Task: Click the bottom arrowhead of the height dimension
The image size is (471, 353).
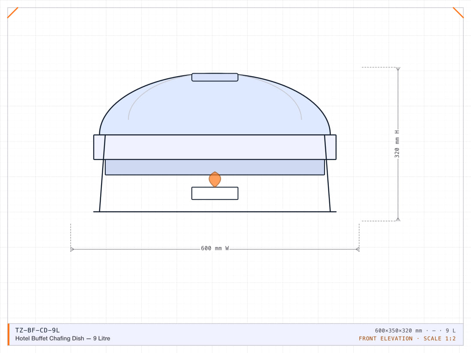Action: click(x=398, y=220)
